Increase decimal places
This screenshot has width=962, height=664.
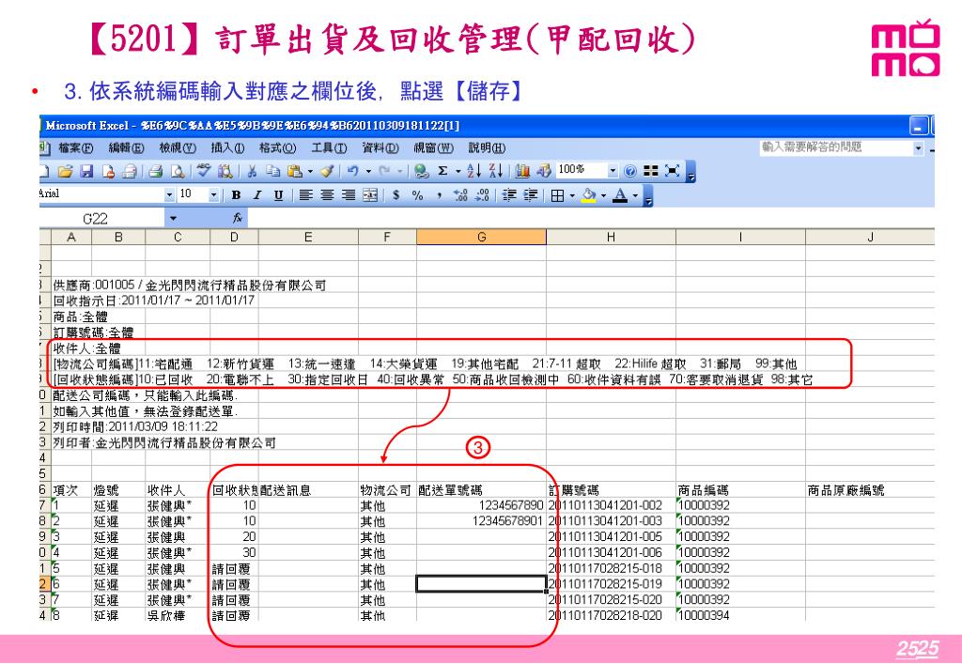point(460,195)
